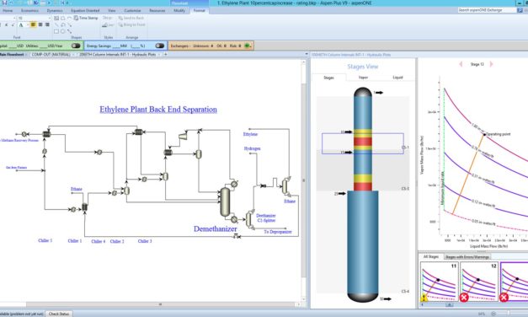This screenshot has width=528, height=317.
Task: Select the All Stages tab
Action: coord(431,256)
